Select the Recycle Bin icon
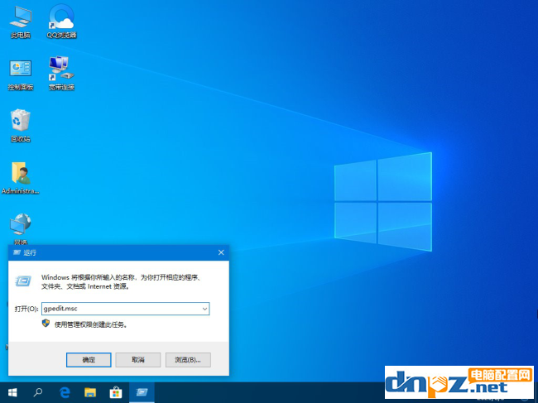The image size is (538, 403). tap(21, 126)
